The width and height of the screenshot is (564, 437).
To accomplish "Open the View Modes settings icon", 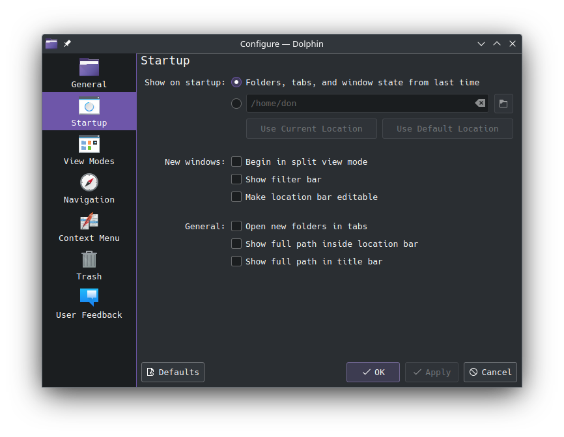I will (x=89, y=144).
